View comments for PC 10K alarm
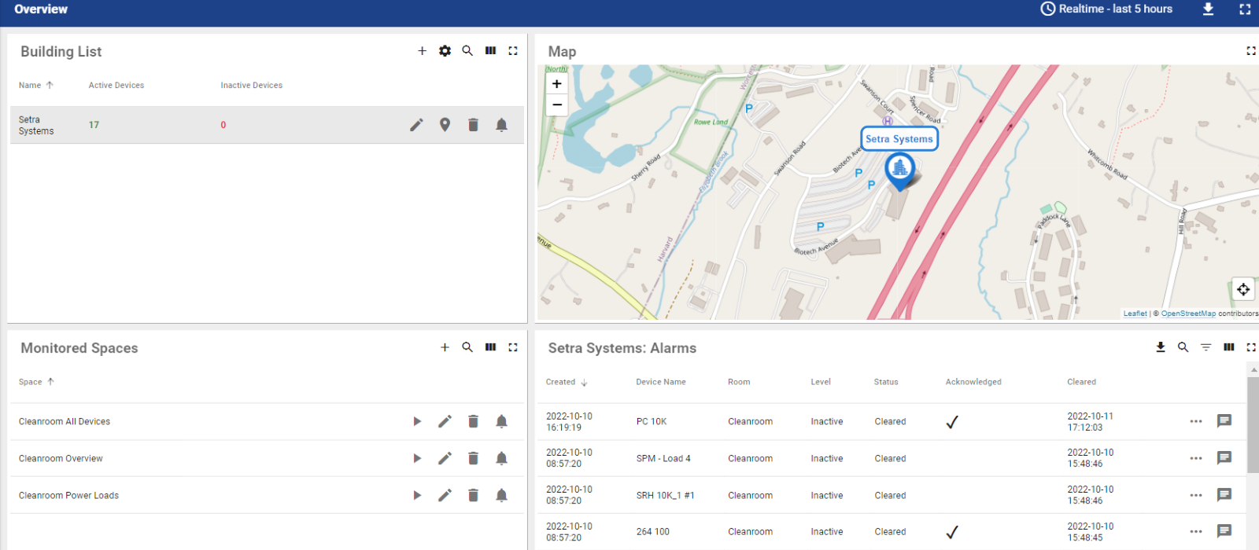This screenshot has height=550, width=1259. coord(1224,421)
